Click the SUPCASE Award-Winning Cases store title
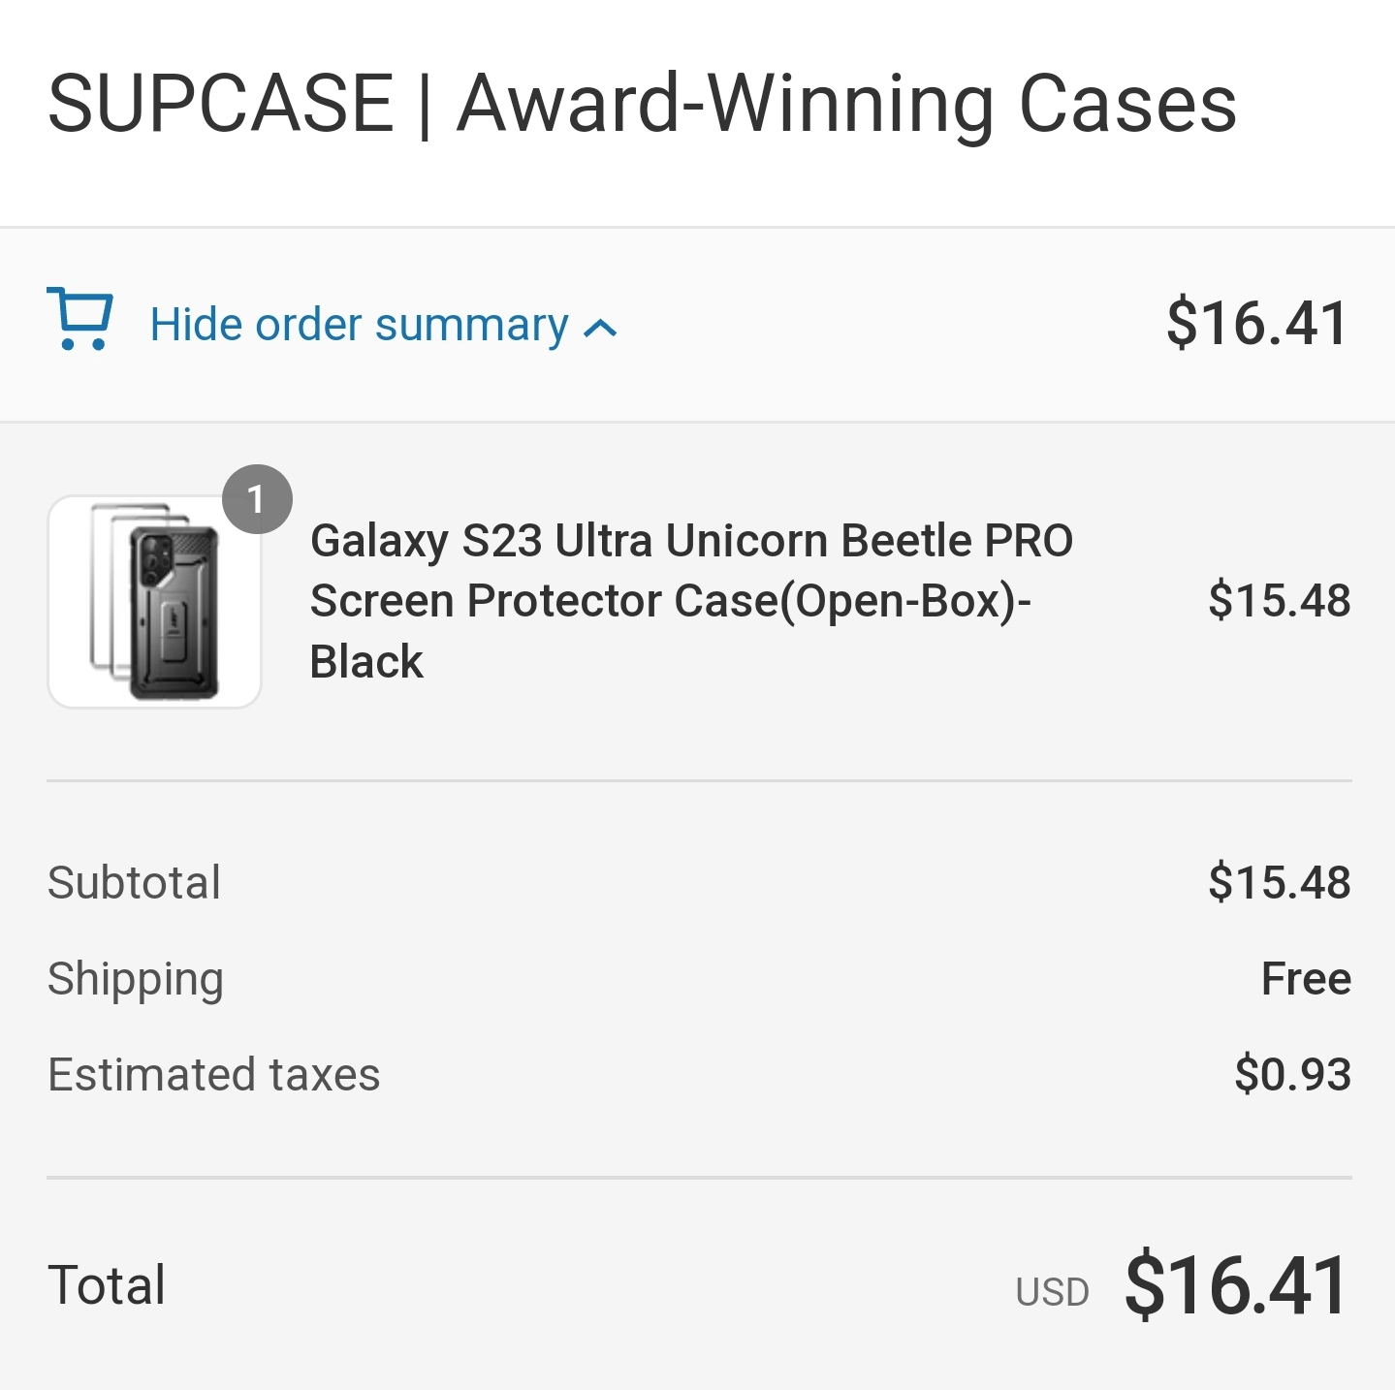This screenshot has height=1390, width=1395. [642, 104]
